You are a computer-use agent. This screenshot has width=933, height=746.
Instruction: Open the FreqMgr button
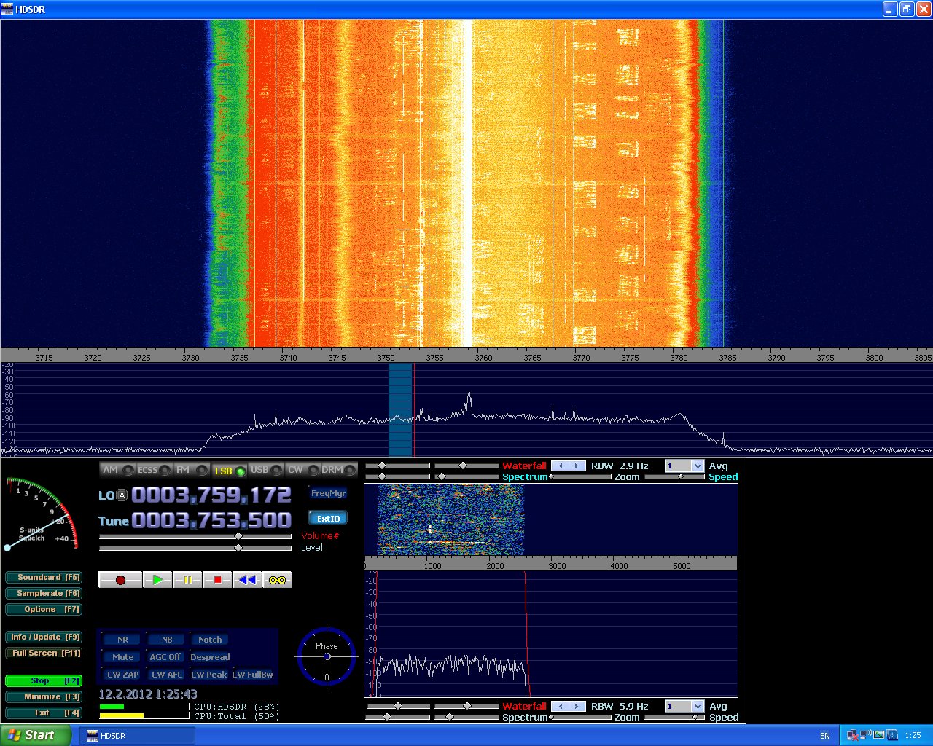328,493
